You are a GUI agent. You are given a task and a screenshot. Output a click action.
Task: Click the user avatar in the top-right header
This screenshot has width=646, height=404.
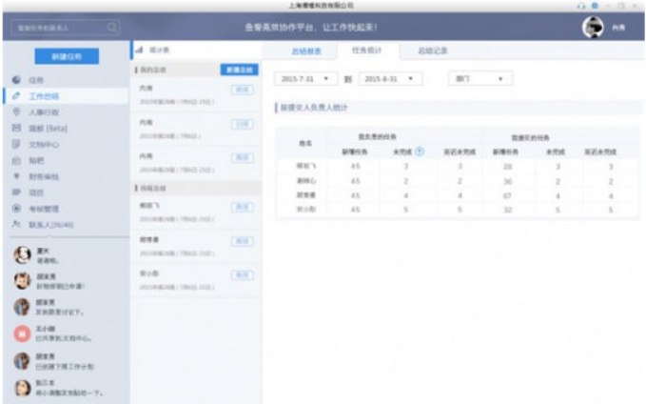coord(592,28)
